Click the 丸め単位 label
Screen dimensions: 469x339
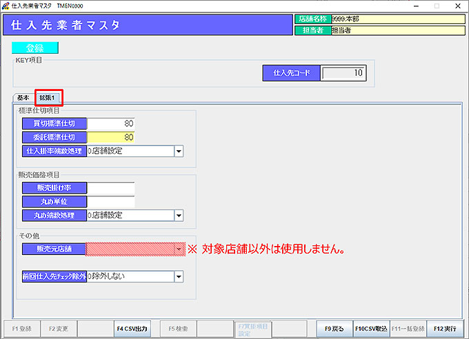pos(54,201)
